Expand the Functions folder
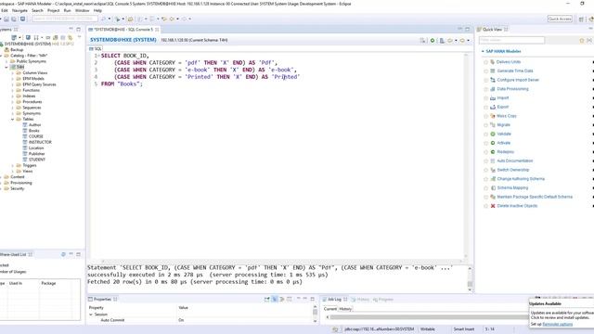 click(12, 90)
